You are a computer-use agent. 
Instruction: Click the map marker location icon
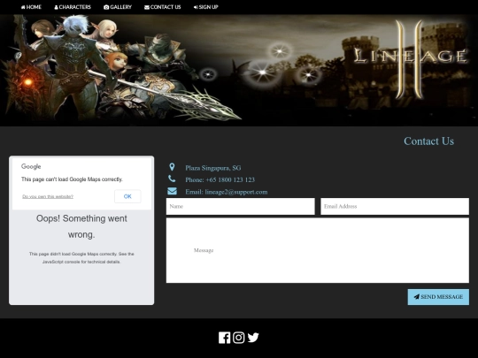click(x=172, y=167)
